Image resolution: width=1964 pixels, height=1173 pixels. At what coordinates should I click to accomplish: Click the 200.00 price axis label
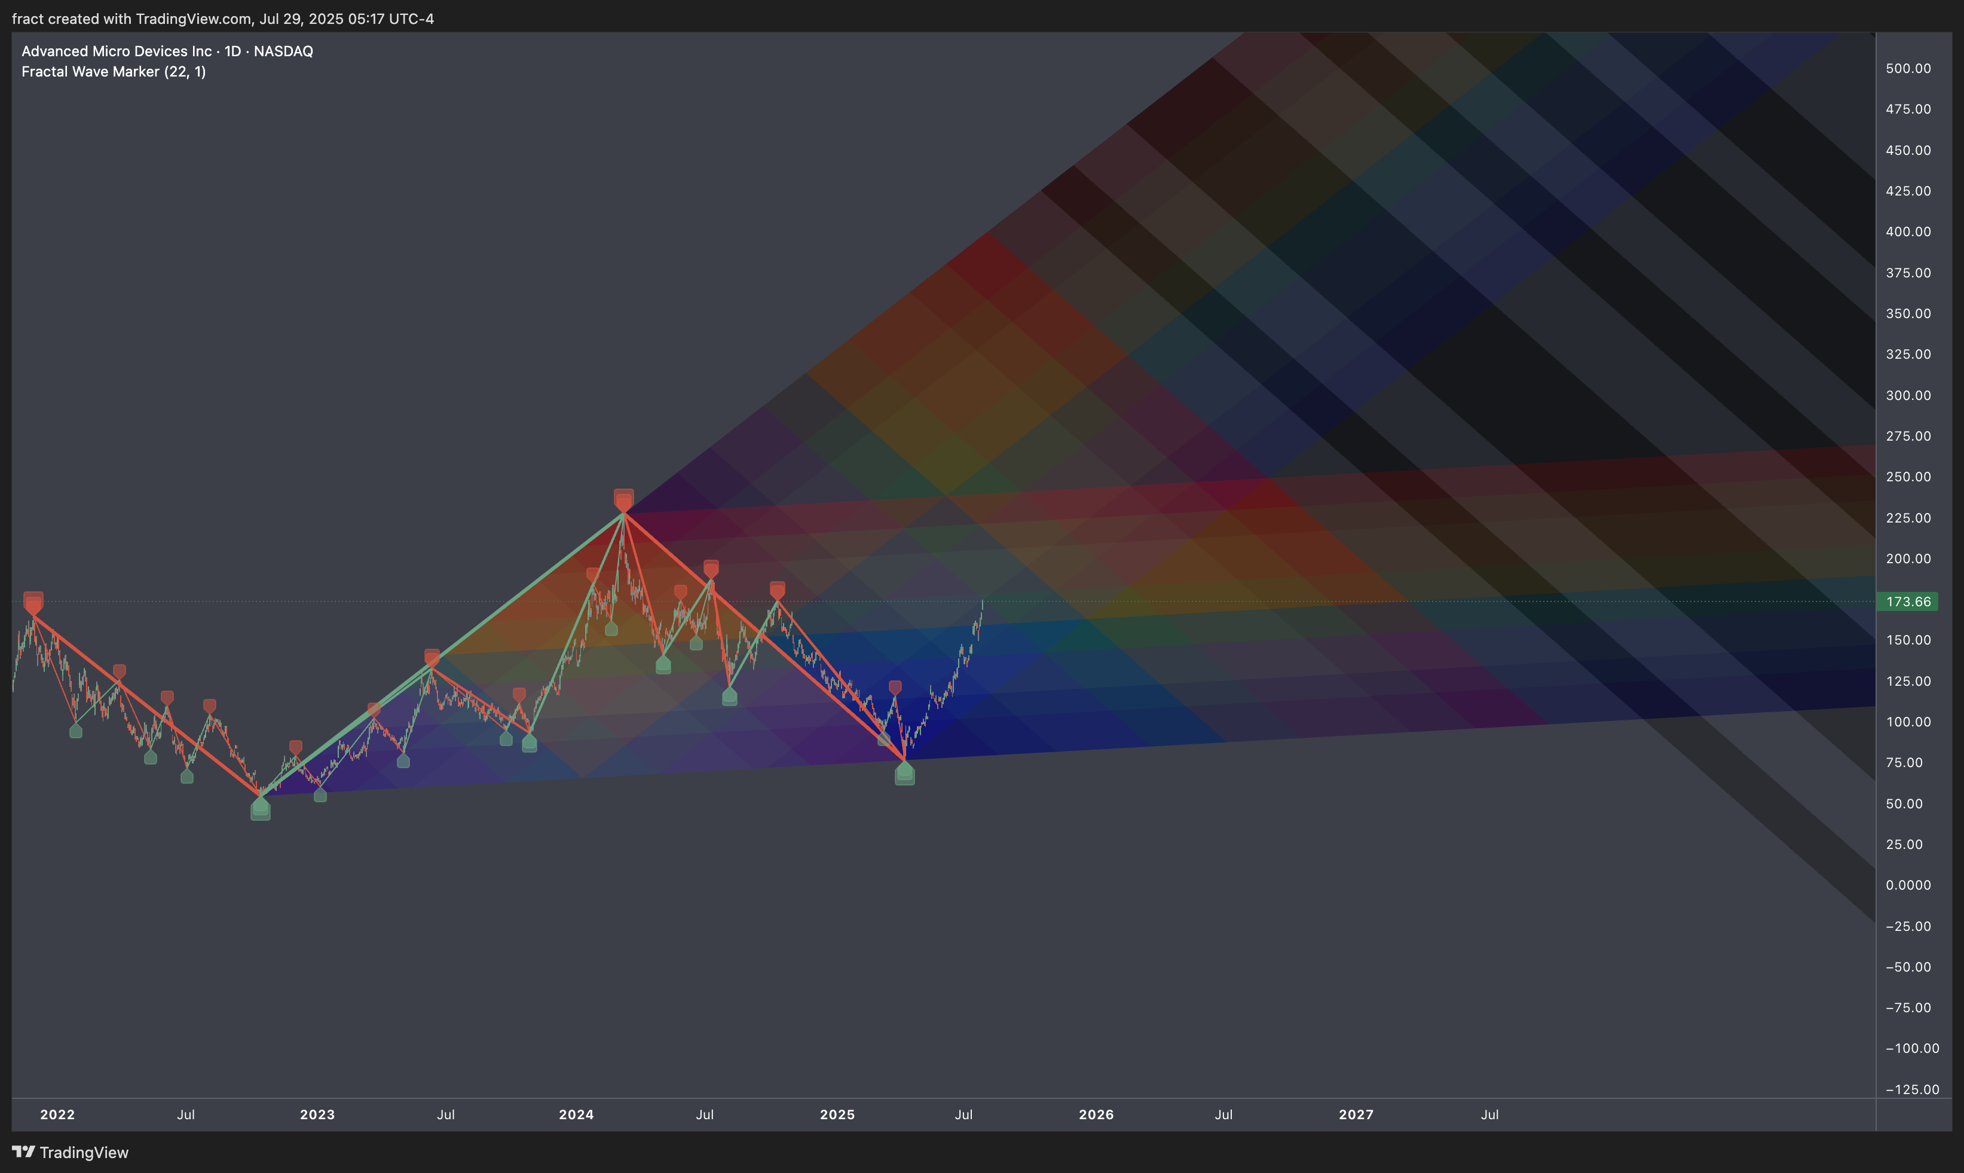click(1908, 559)
